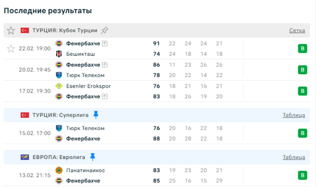
Task: Click win badge for 13.02 Евролига match
Action: (x=302, y=175)
